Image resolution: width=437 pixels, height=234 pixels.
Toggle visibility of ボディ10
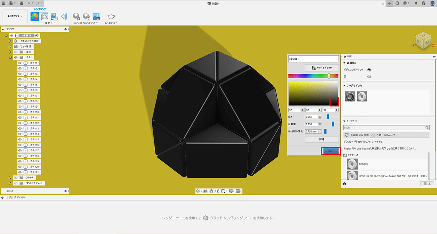click(20, 112)
